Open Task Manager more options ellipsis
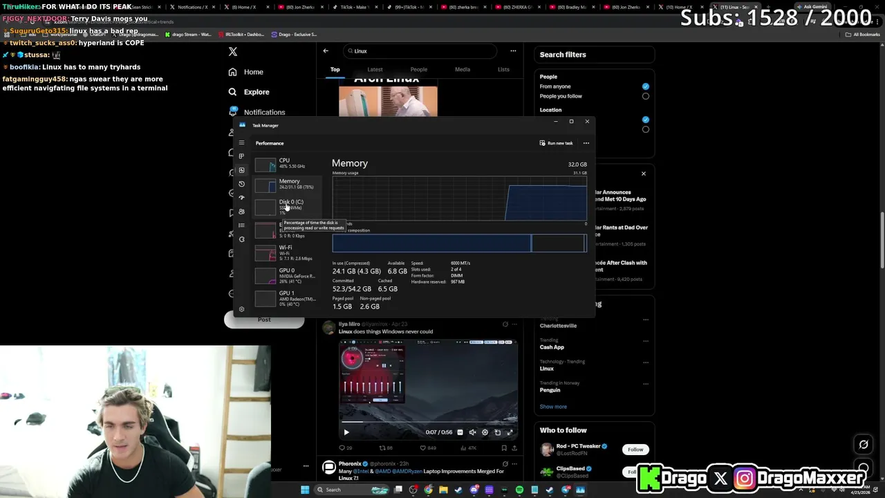 click(x=586, y=143)
